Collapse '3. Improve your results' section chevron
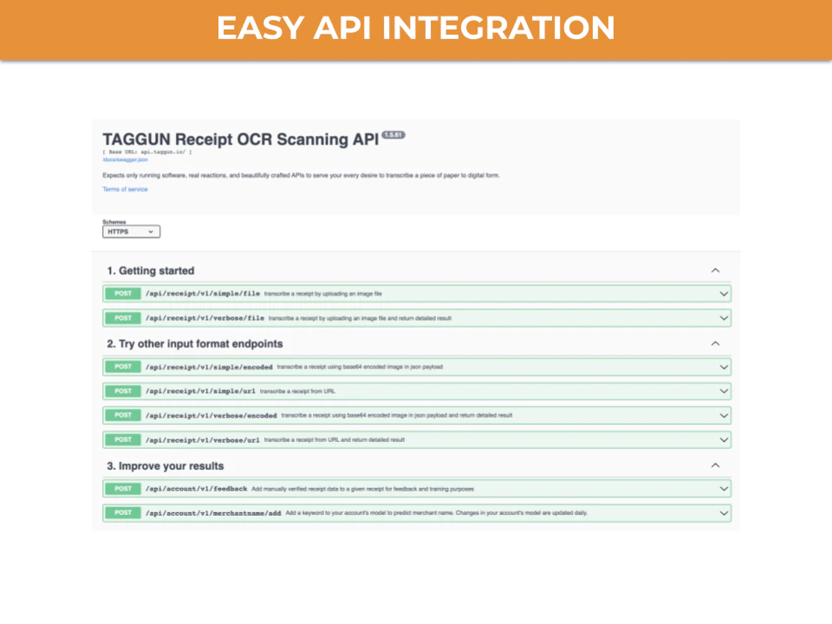The height and width of the screenshot is (624, 832). point(715,466)
